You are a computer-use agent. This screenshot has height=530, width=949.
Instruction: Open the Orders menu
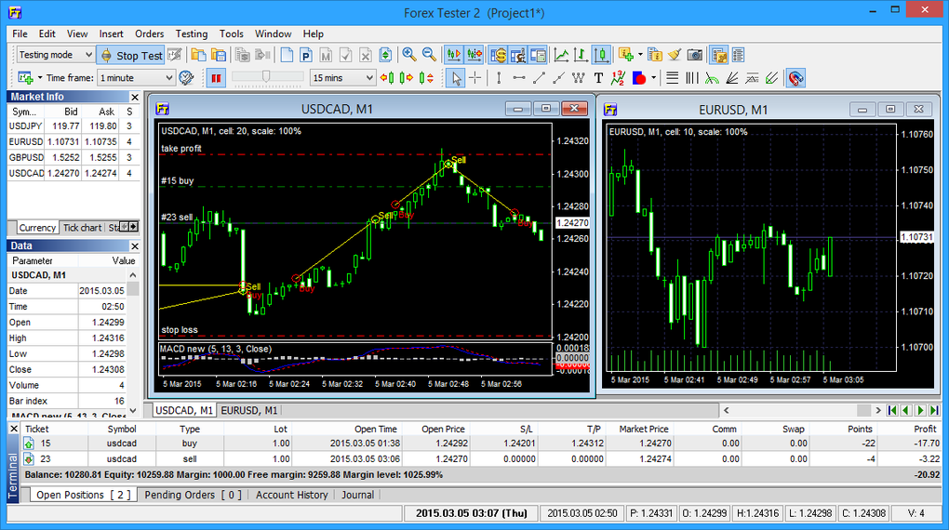149,33
